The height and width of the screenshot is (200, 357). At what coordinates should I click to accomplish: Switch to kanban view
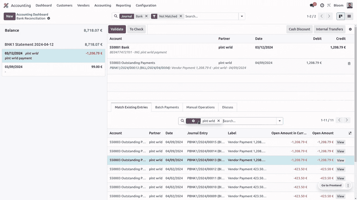coord(340,16)
